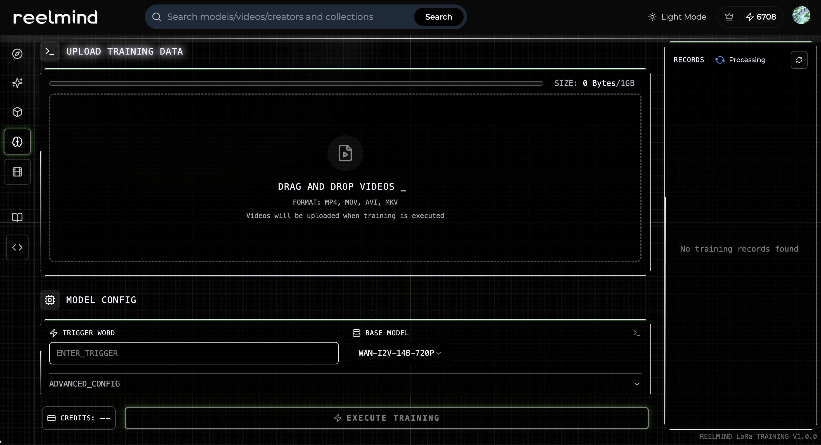Click the Execute Training button

(386, 418)
